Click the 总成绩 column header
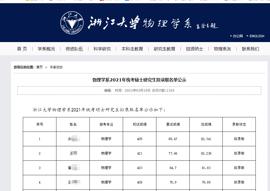The height and width of the screenshot is (191, 270). (x=206, y=124)
